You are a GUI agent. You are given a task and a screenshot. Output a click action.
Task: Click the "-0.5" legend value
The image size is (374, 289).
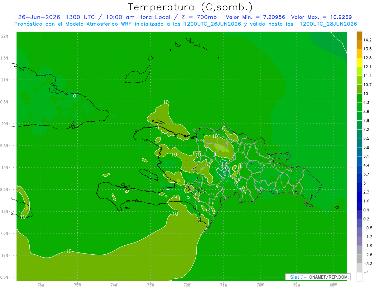[368, 228]
